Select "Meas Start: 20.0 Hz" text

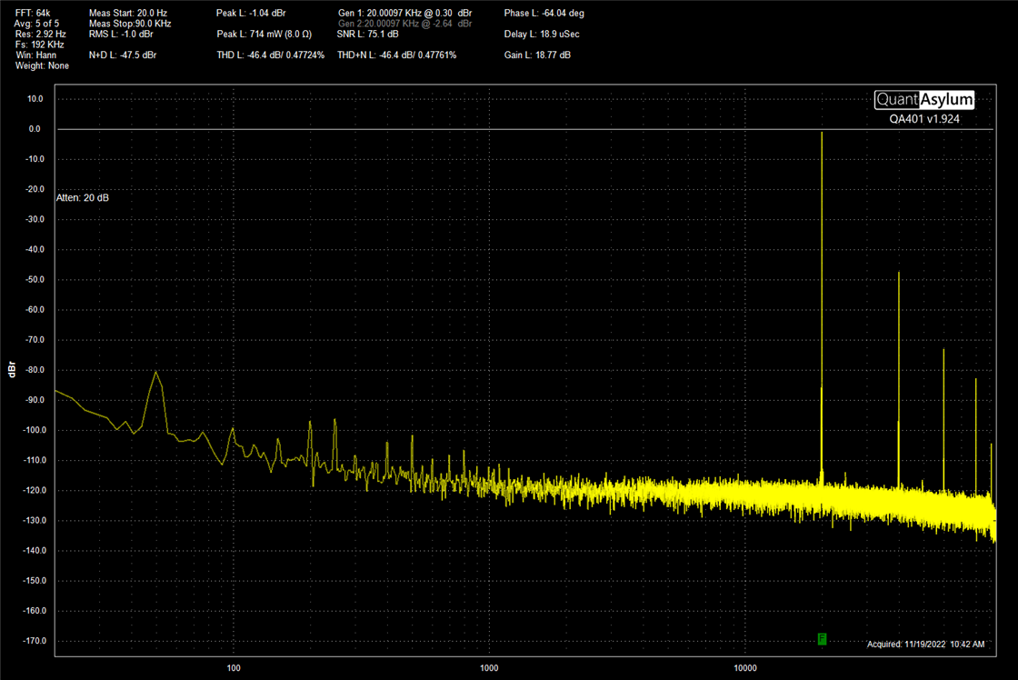128,13
